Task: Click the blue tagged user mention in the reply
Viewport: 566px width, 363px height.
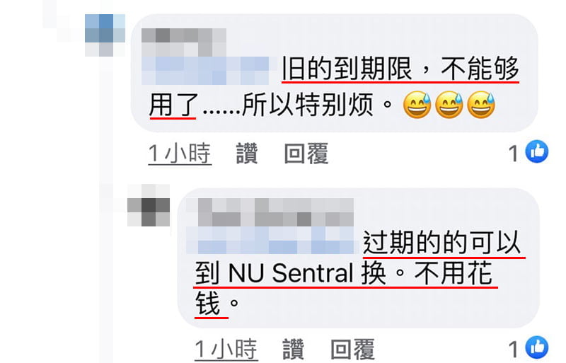Action: tap(270, 240)
